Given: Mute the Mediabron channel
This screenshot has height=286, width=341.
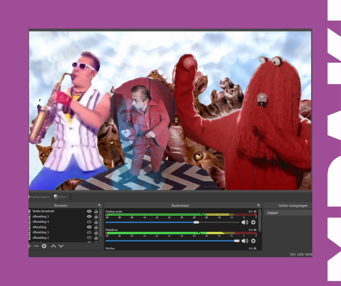Looking at the screenshot, I should [245, 241].
